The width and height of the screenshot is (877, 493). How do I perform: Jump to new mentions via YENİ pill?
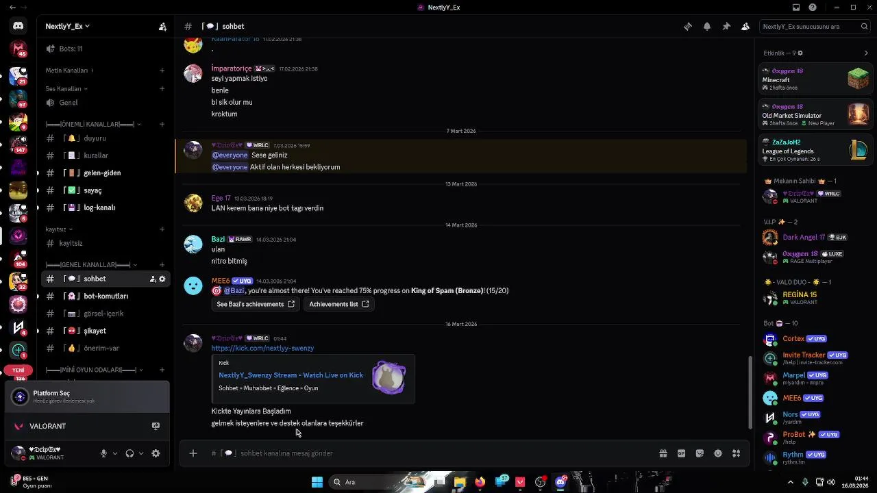[x=18, y=370]
